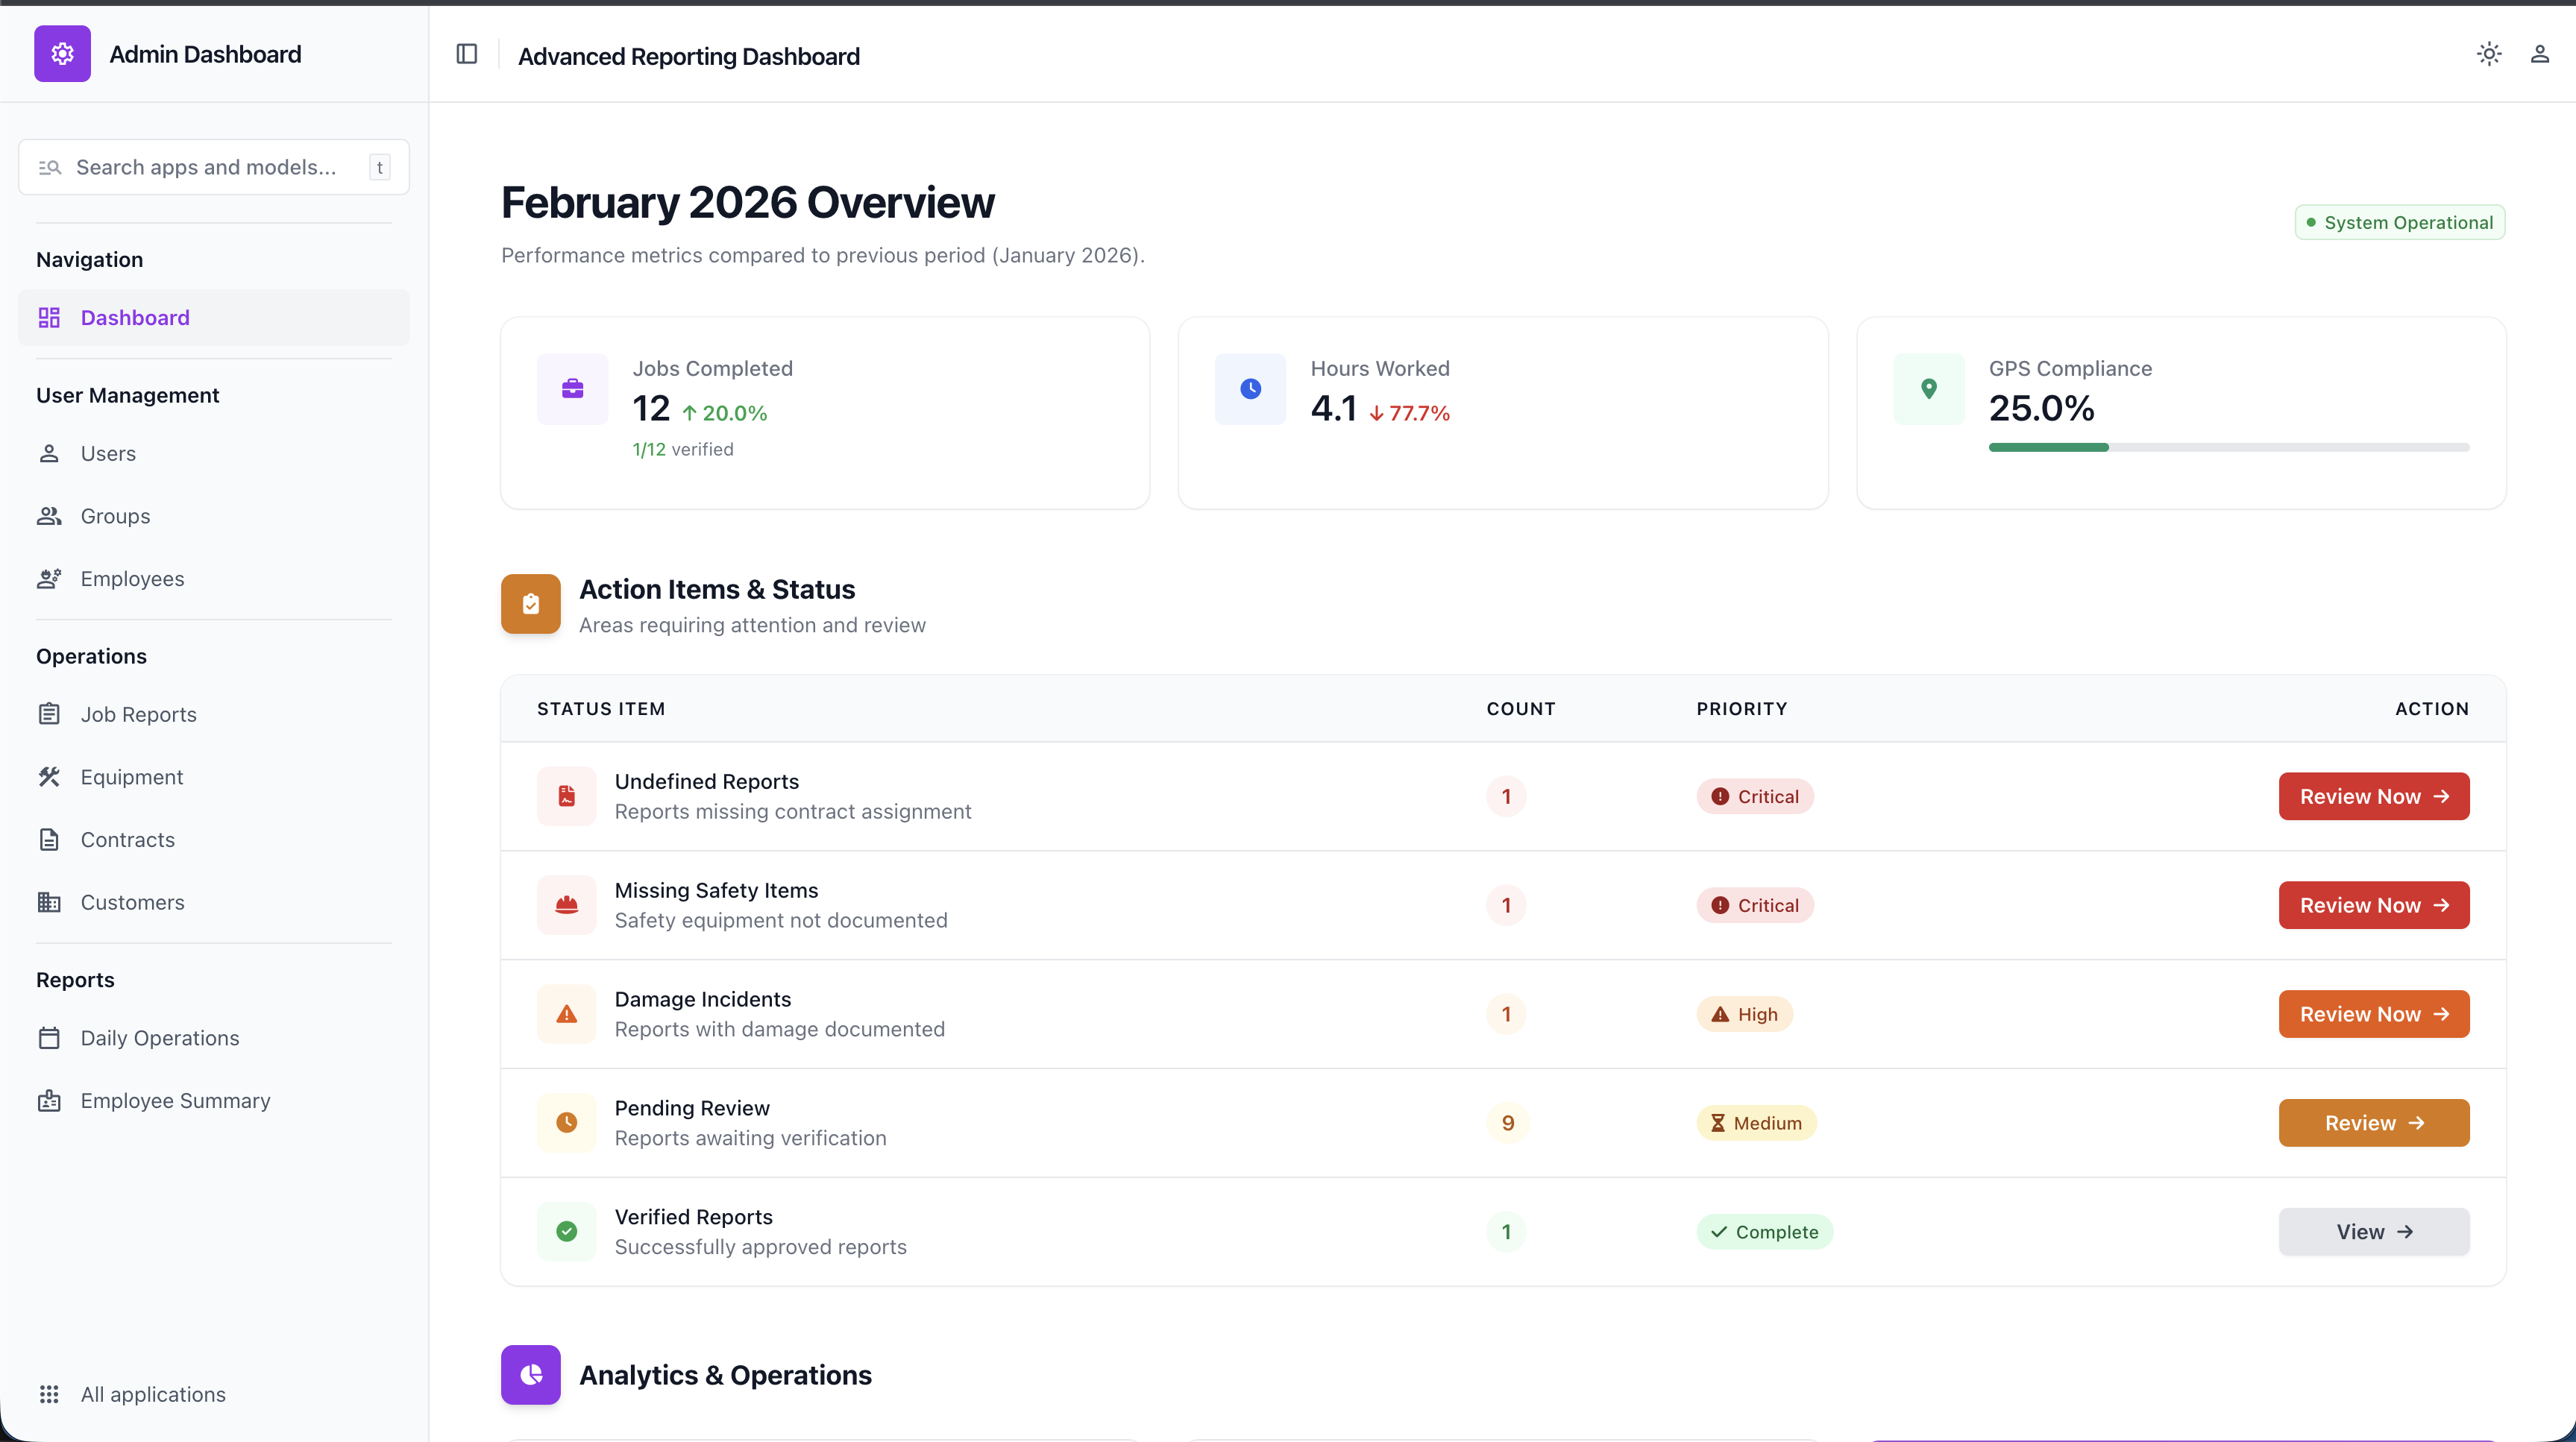Click the Admin Dashboard gear logo
This screenshot has height=1442, width=2576.
[62, 54]
